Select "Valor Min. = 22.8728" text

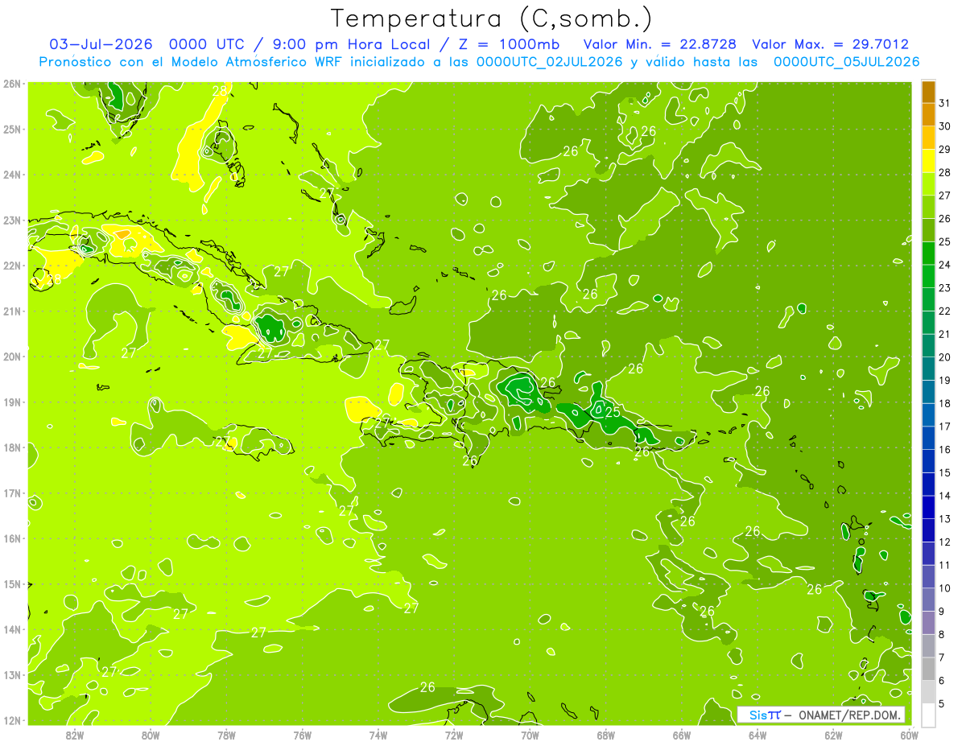(x=660, y=44)
